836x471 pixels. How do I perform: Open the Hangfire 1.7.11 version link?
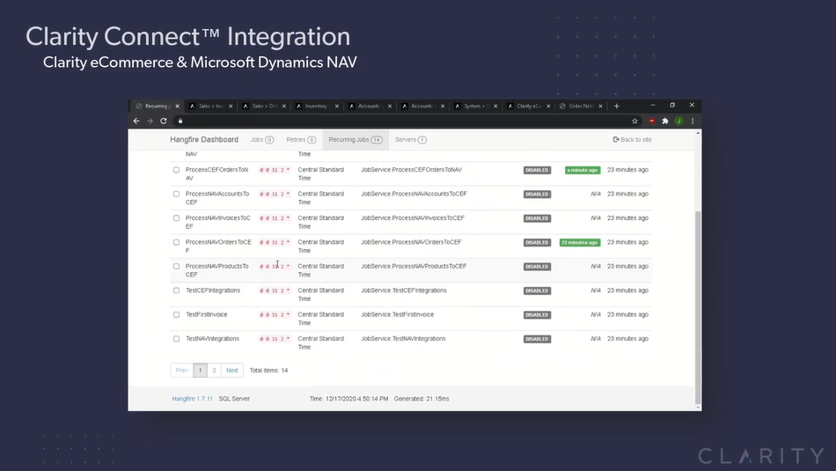click(192, 399)
